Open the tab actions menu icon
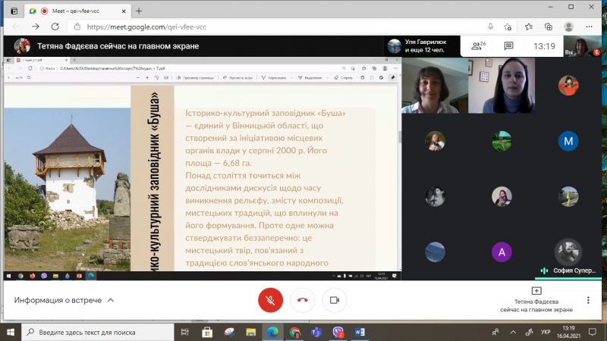Screen dimensions: 607x341 (14, 11)
